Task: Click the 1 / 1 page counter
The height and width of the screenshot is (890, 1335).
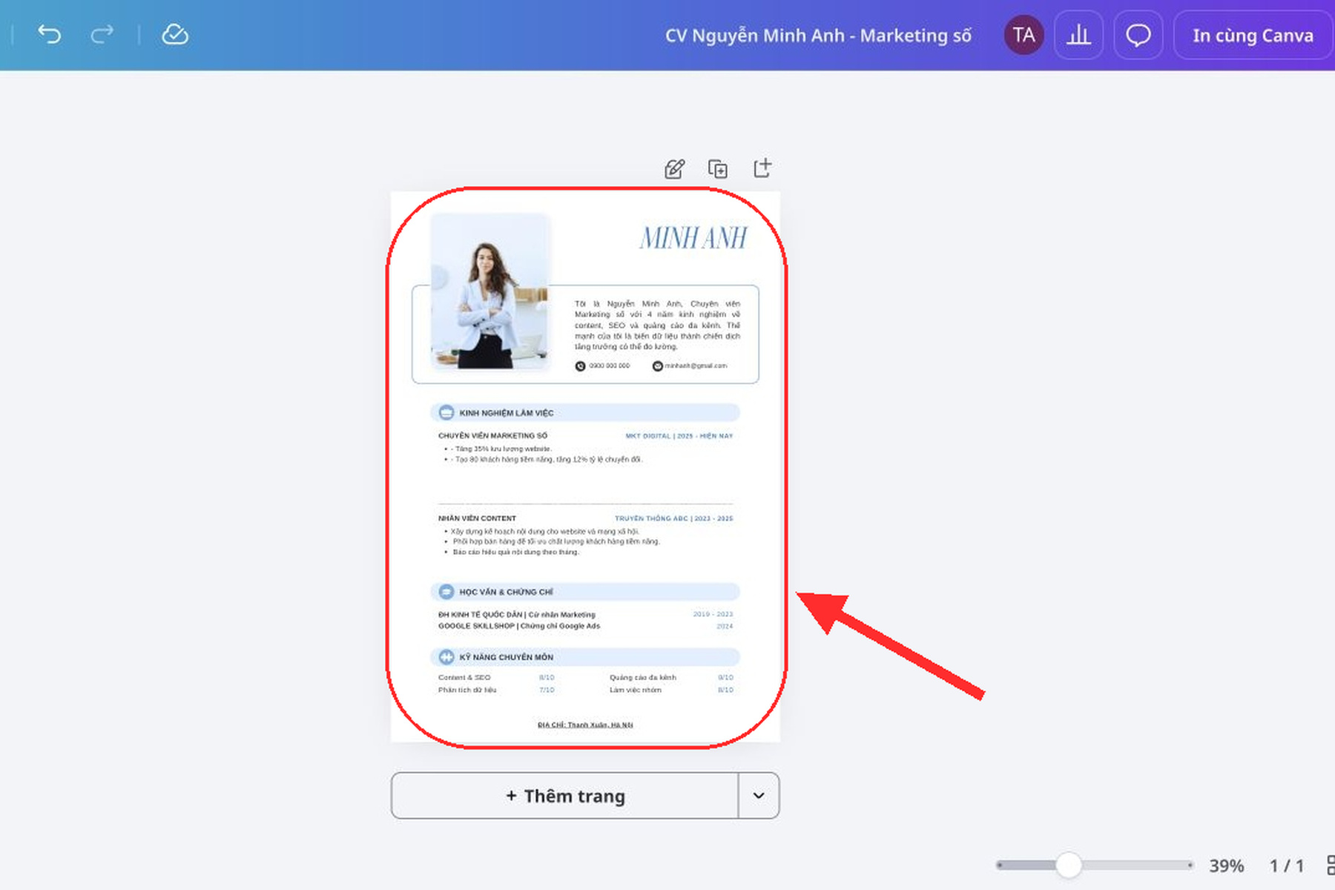Action: (x=1287, y=866)
